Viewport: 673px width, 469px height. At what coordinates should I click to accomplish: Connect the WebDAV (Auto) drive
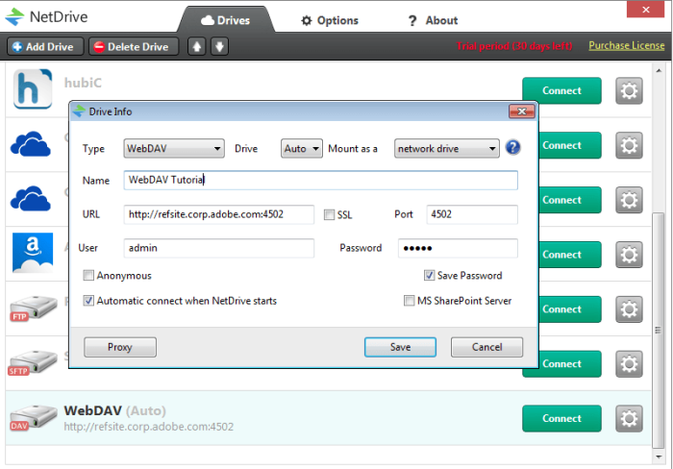coord(561,418)
